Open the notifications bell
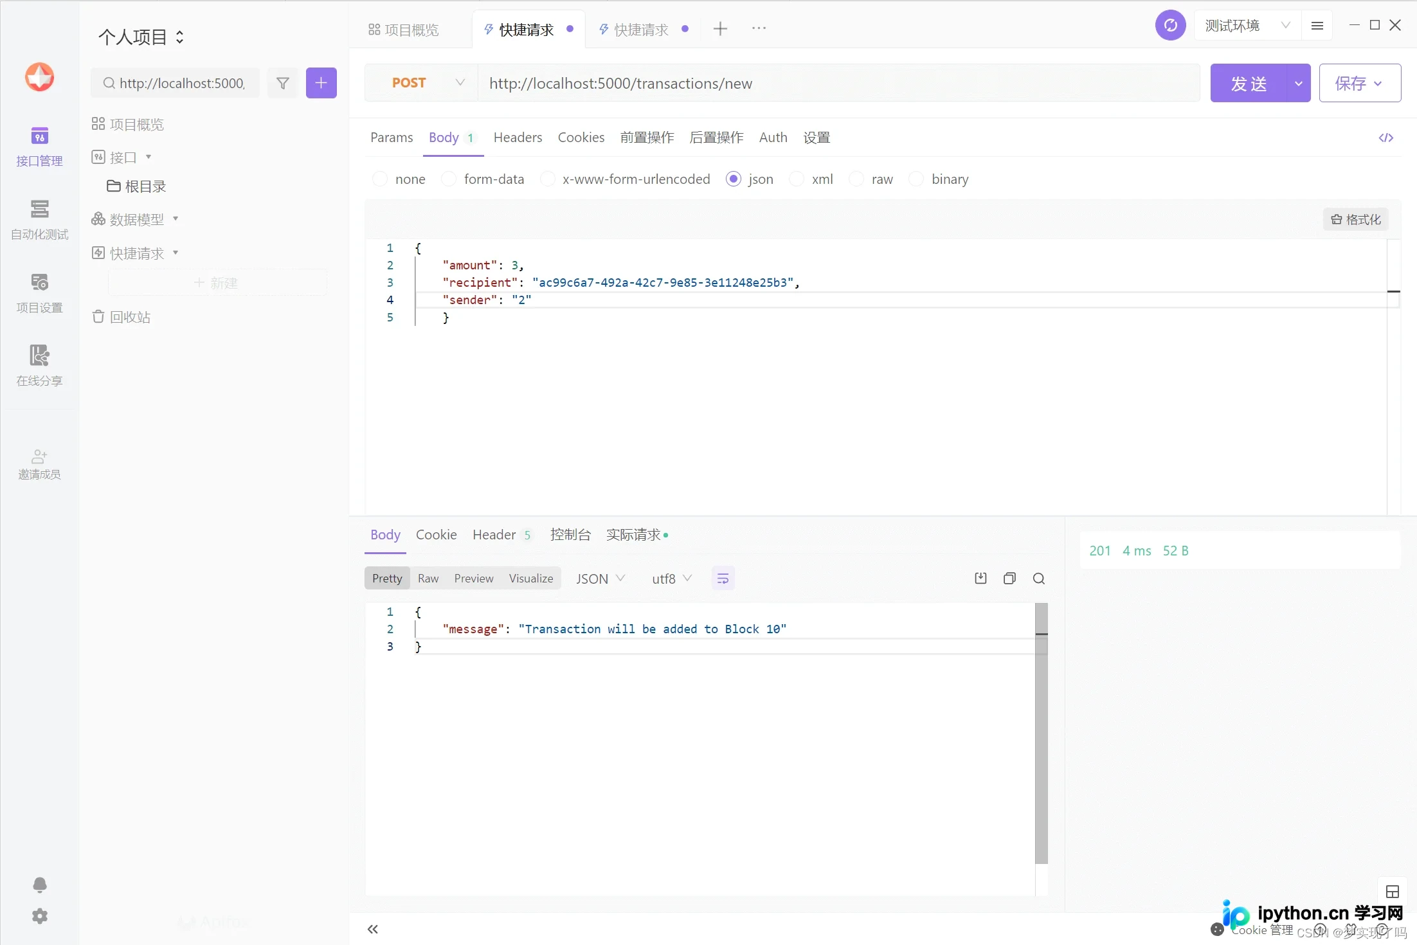The width and height of the screenshot is (1417, 945). [40, 885]
